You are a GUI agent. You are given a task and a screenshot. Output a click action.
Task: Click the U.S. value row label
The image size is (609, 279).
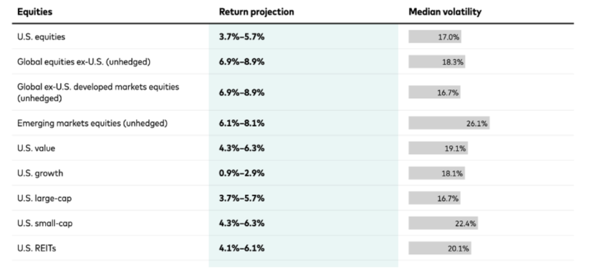36,148
